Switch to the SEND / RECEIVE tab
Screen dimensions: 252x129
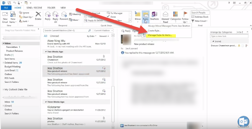pyautogui.click(x=34, y=8)
